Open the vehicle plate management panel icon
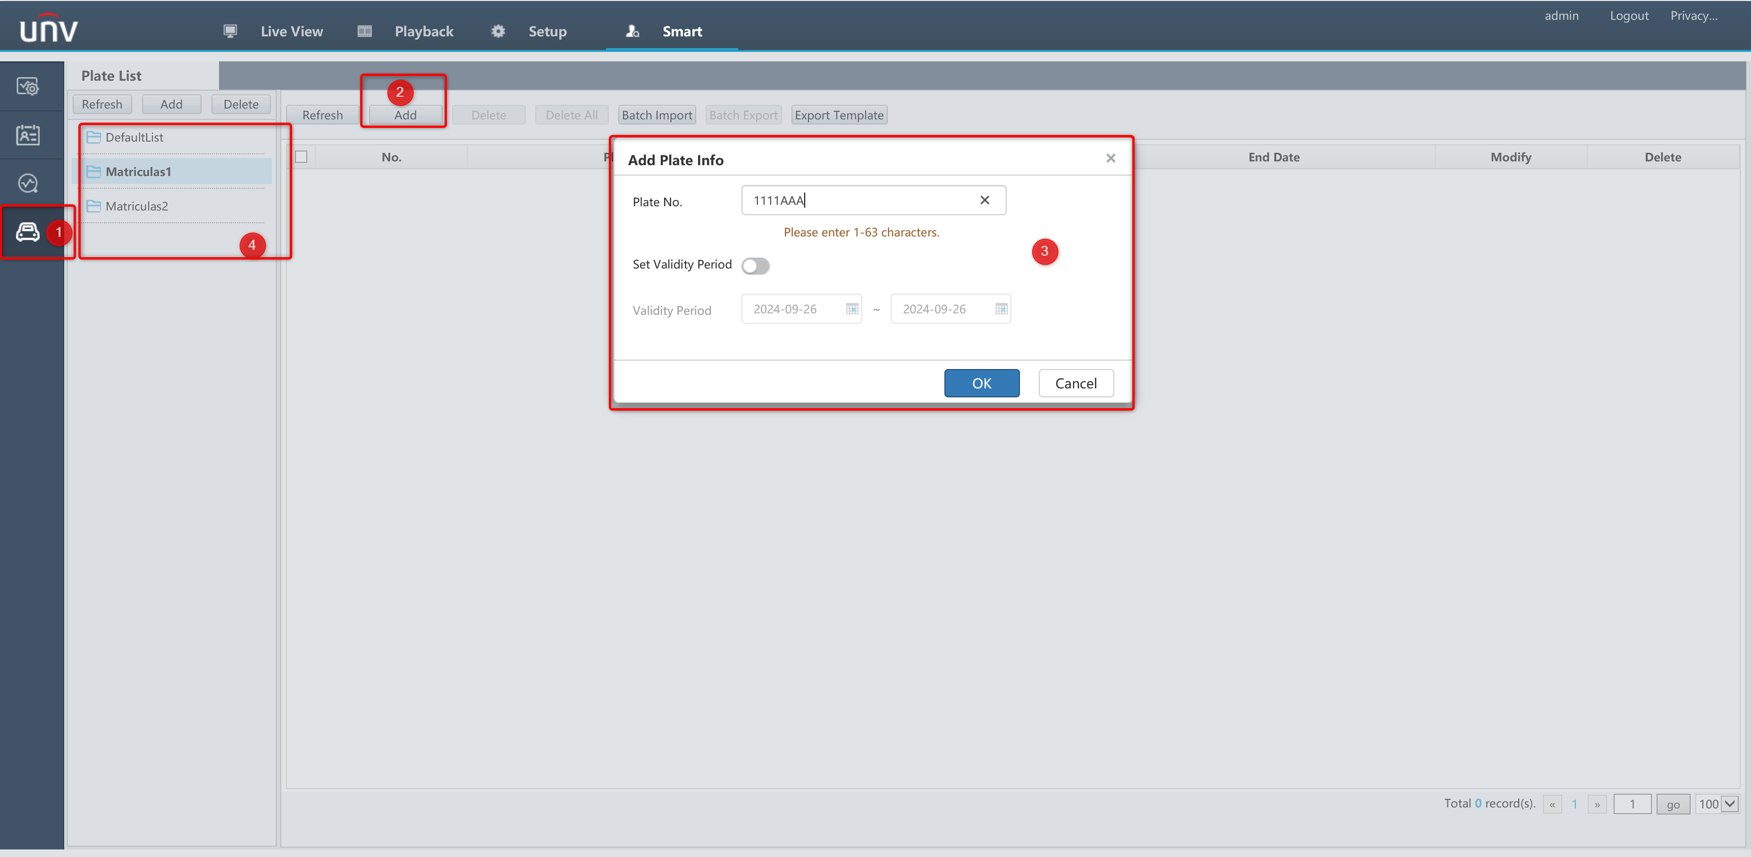 (x=28, y=231)
